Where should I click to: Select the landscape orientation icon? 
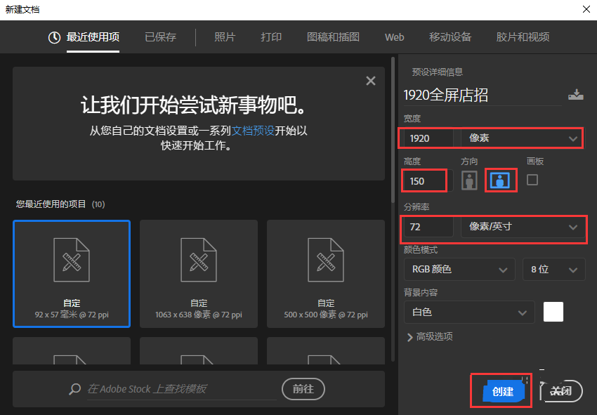pos(501,180)
